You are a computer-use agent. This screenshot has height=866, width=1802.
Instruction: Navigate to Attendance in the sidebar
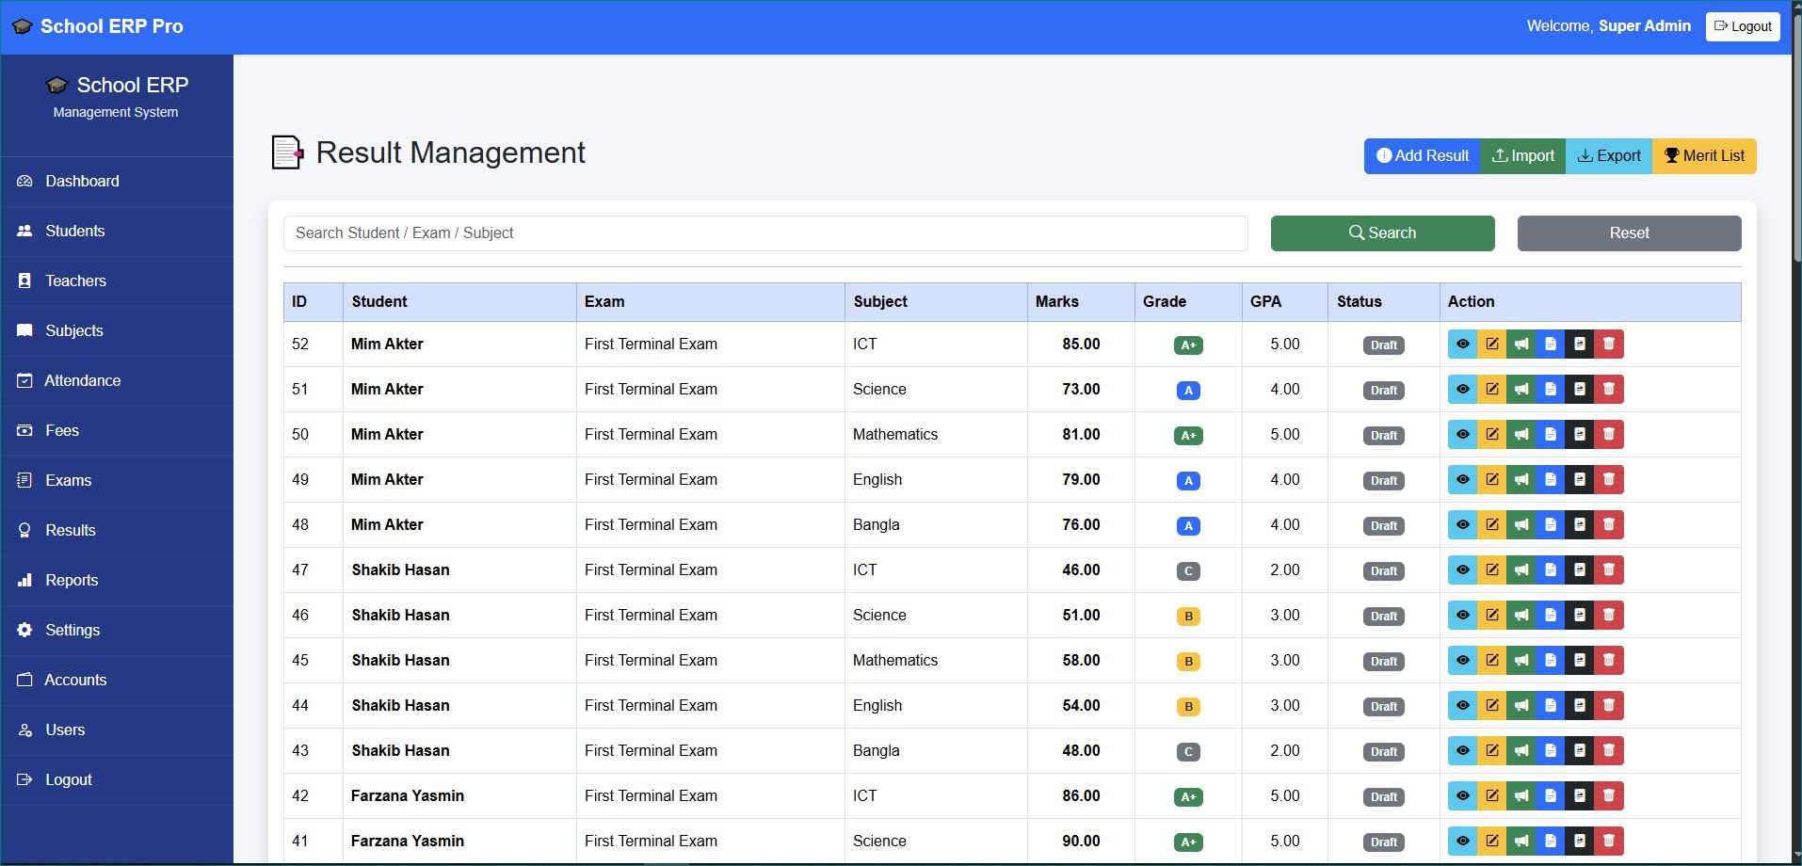117,381
